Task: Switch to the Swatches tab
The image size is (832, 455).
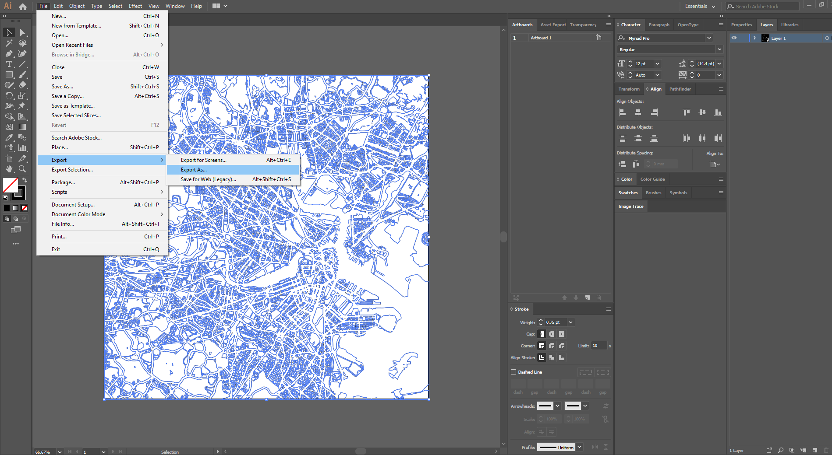Action: (627, 192)
